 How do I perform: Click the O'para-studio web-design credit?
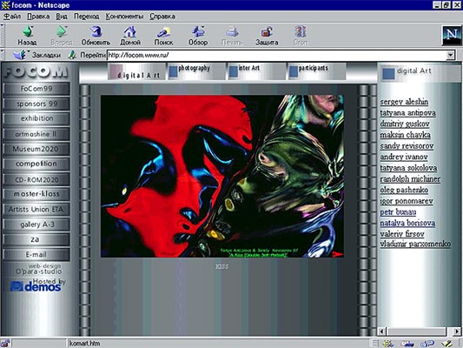pyautogui.click(x=38, y=269)
